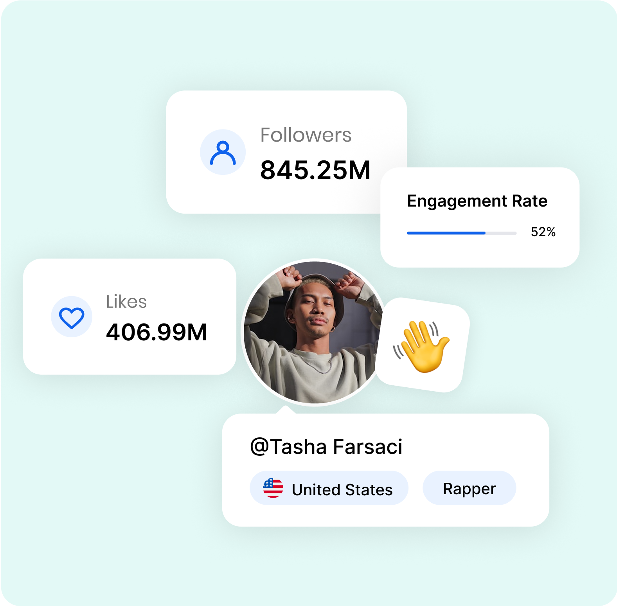Select the Followers label text
This screenshot has width=617, height=606.
tap(306, 135)
